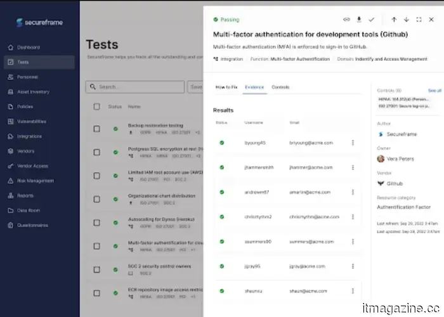The image size is (444, 317).
Task: Open Data Room in the sidebar
Action: tap(28, 210)
